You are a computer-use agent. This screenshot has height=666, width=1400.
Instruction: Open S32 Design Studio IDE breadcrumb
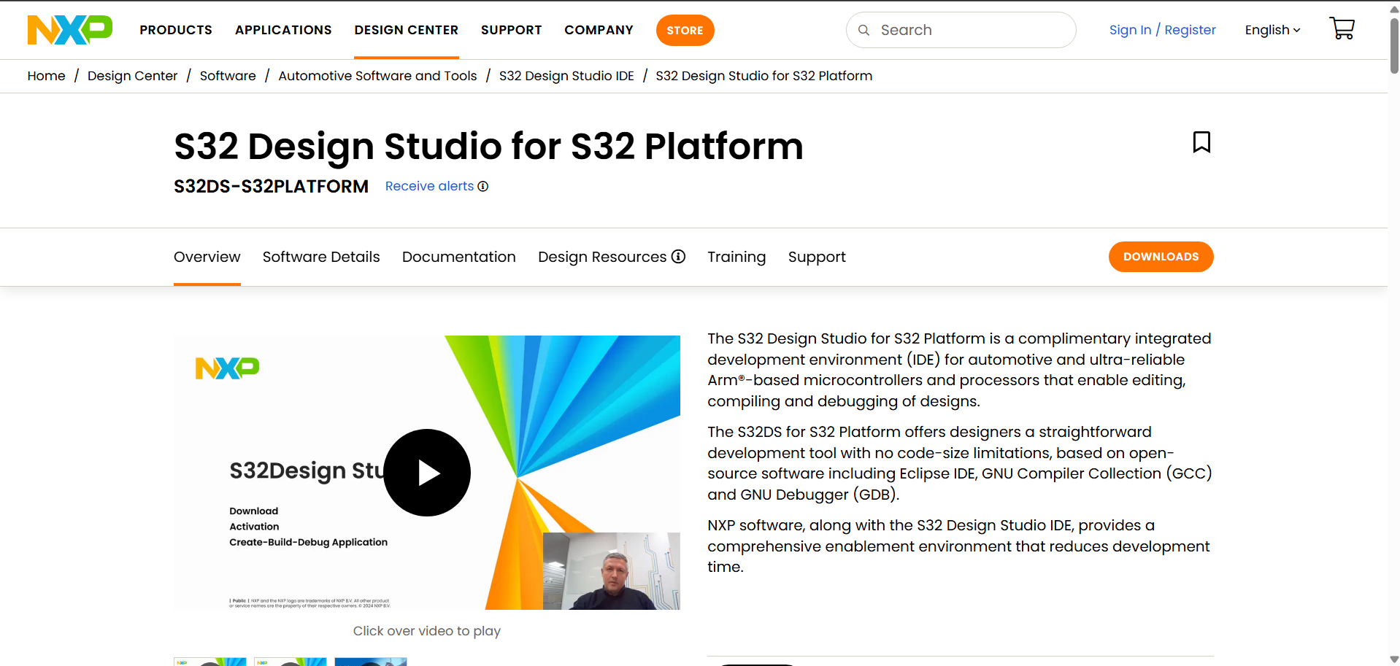tap(566, 76)
